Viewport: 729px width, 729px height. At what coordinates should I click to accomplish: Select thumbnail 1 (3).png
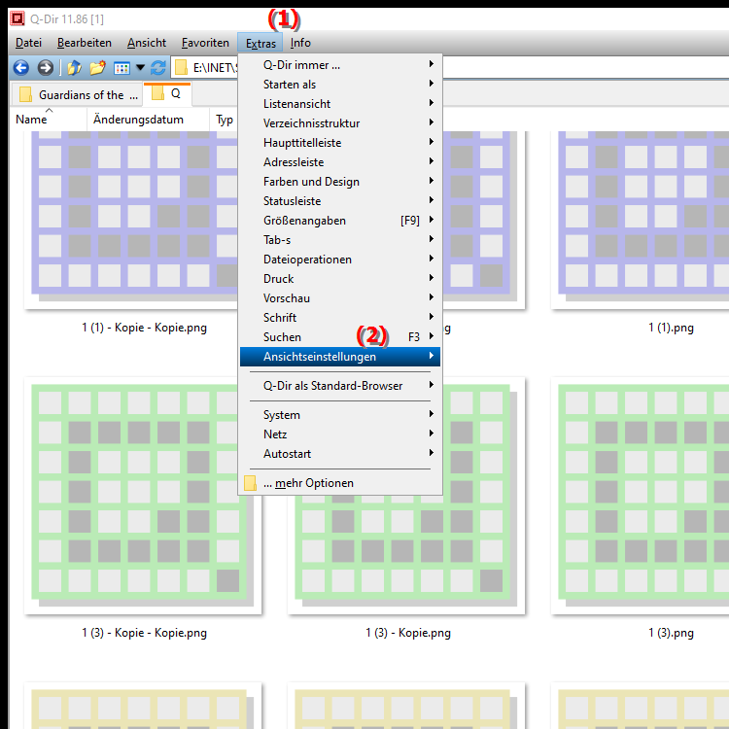coord(641,496)
